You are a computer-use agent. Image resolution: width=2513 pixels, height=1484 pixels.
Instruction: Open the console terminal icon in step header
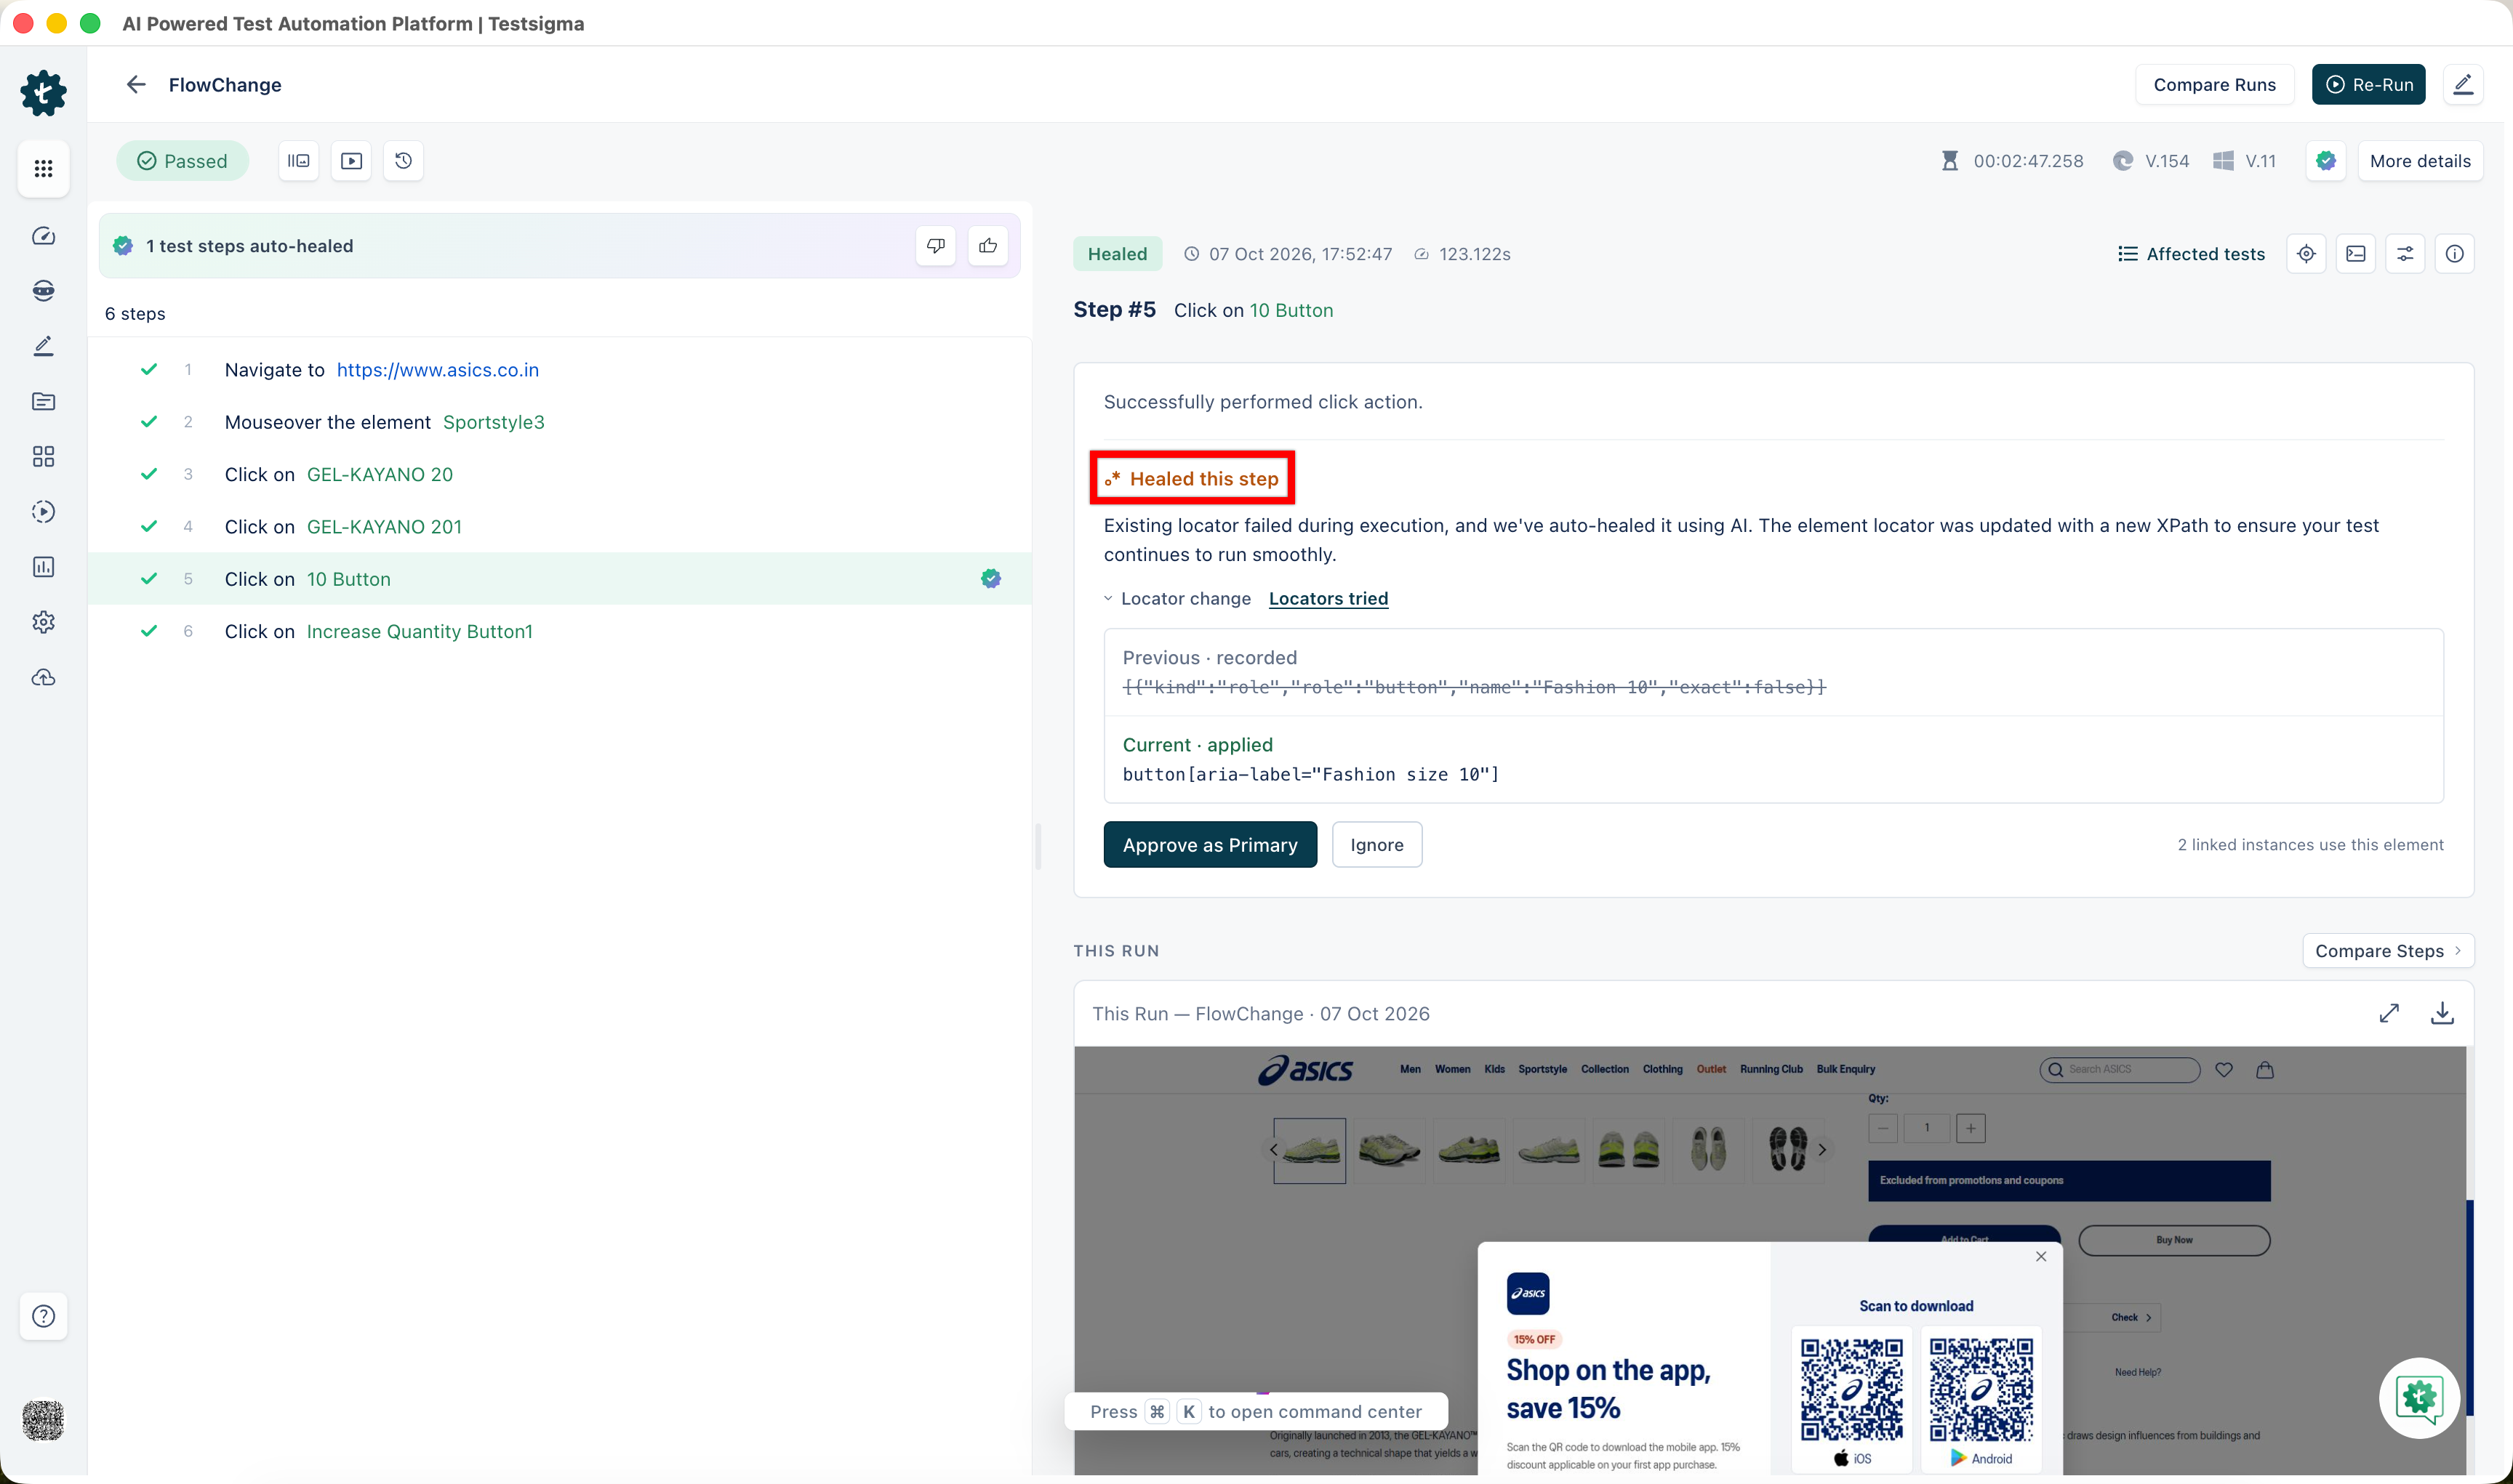point(2356,254)
